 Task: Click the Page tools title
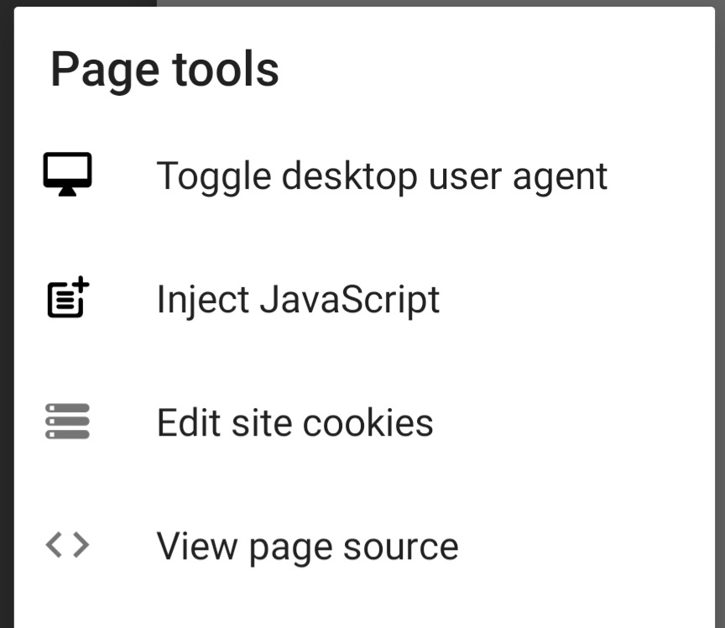164,69
